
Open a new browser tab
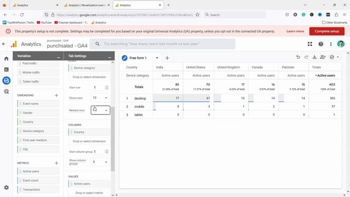point(168,5)
